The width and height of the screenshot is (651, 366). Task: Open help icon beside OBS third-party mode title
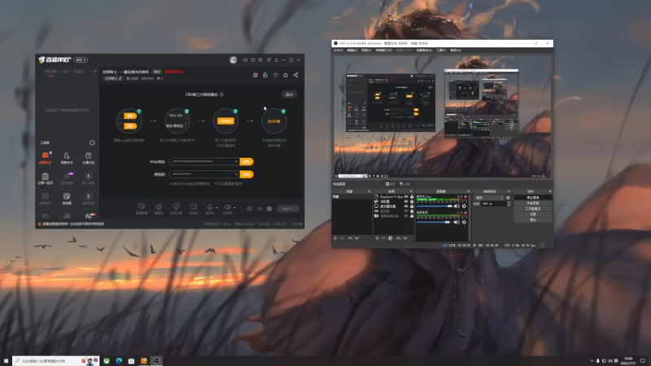click(x=221, y=94)
